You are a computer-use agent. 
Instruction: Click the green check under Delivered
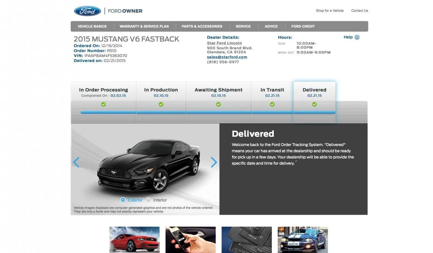click(314, 104)
